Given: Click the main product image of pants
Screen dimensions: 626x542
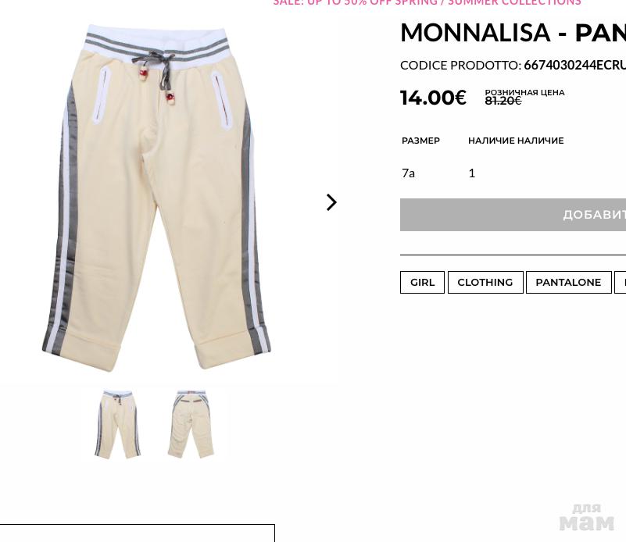Looking at the screenshot, I should (156, 198).
